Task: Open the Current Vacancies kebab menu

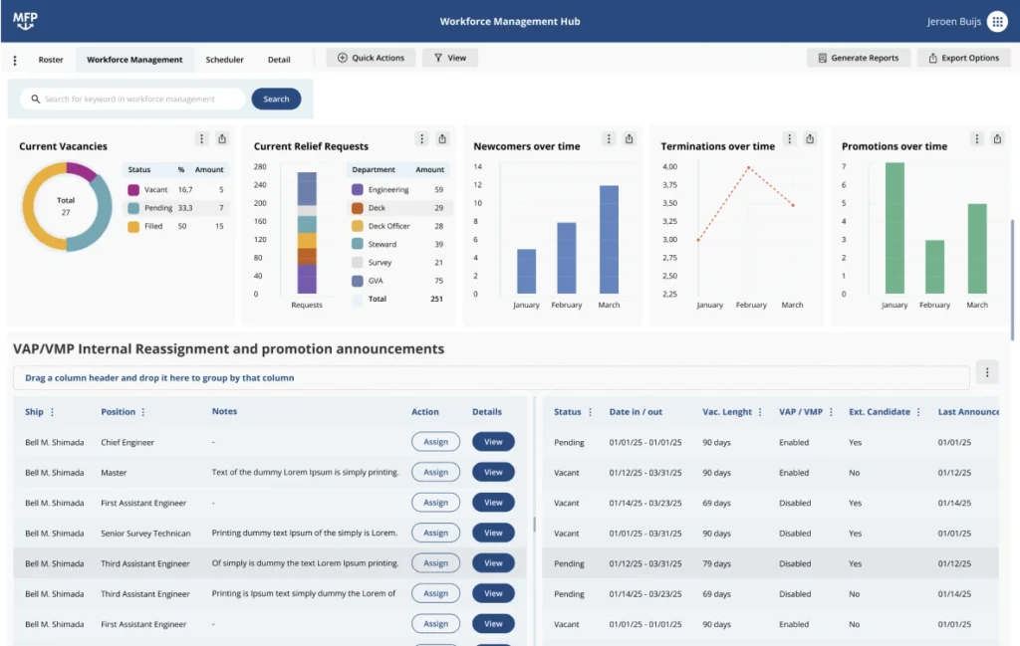Action: click(201, 138)
